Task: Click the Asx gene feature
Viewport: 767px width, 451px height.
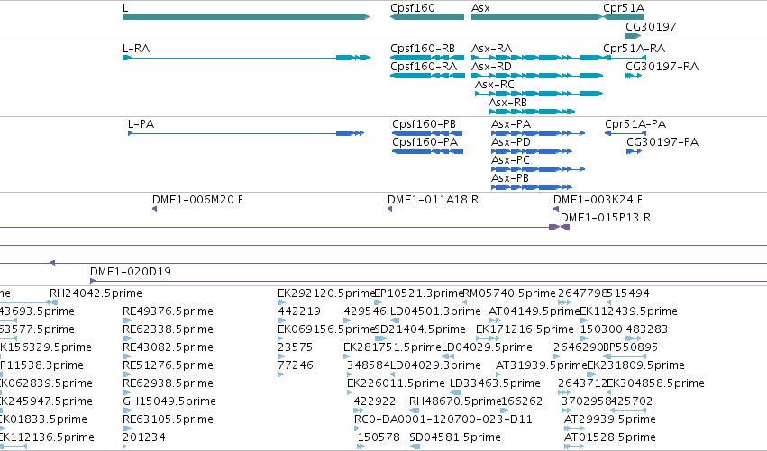Action: 537,17
